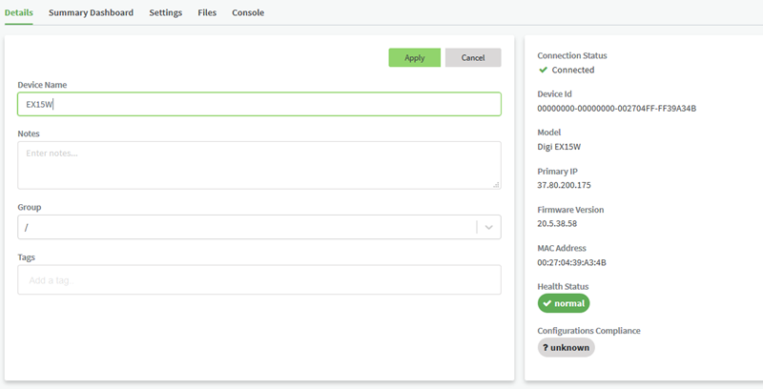Click the Add a tag input field
Screen dimensions: 763x389
[258, 280]
